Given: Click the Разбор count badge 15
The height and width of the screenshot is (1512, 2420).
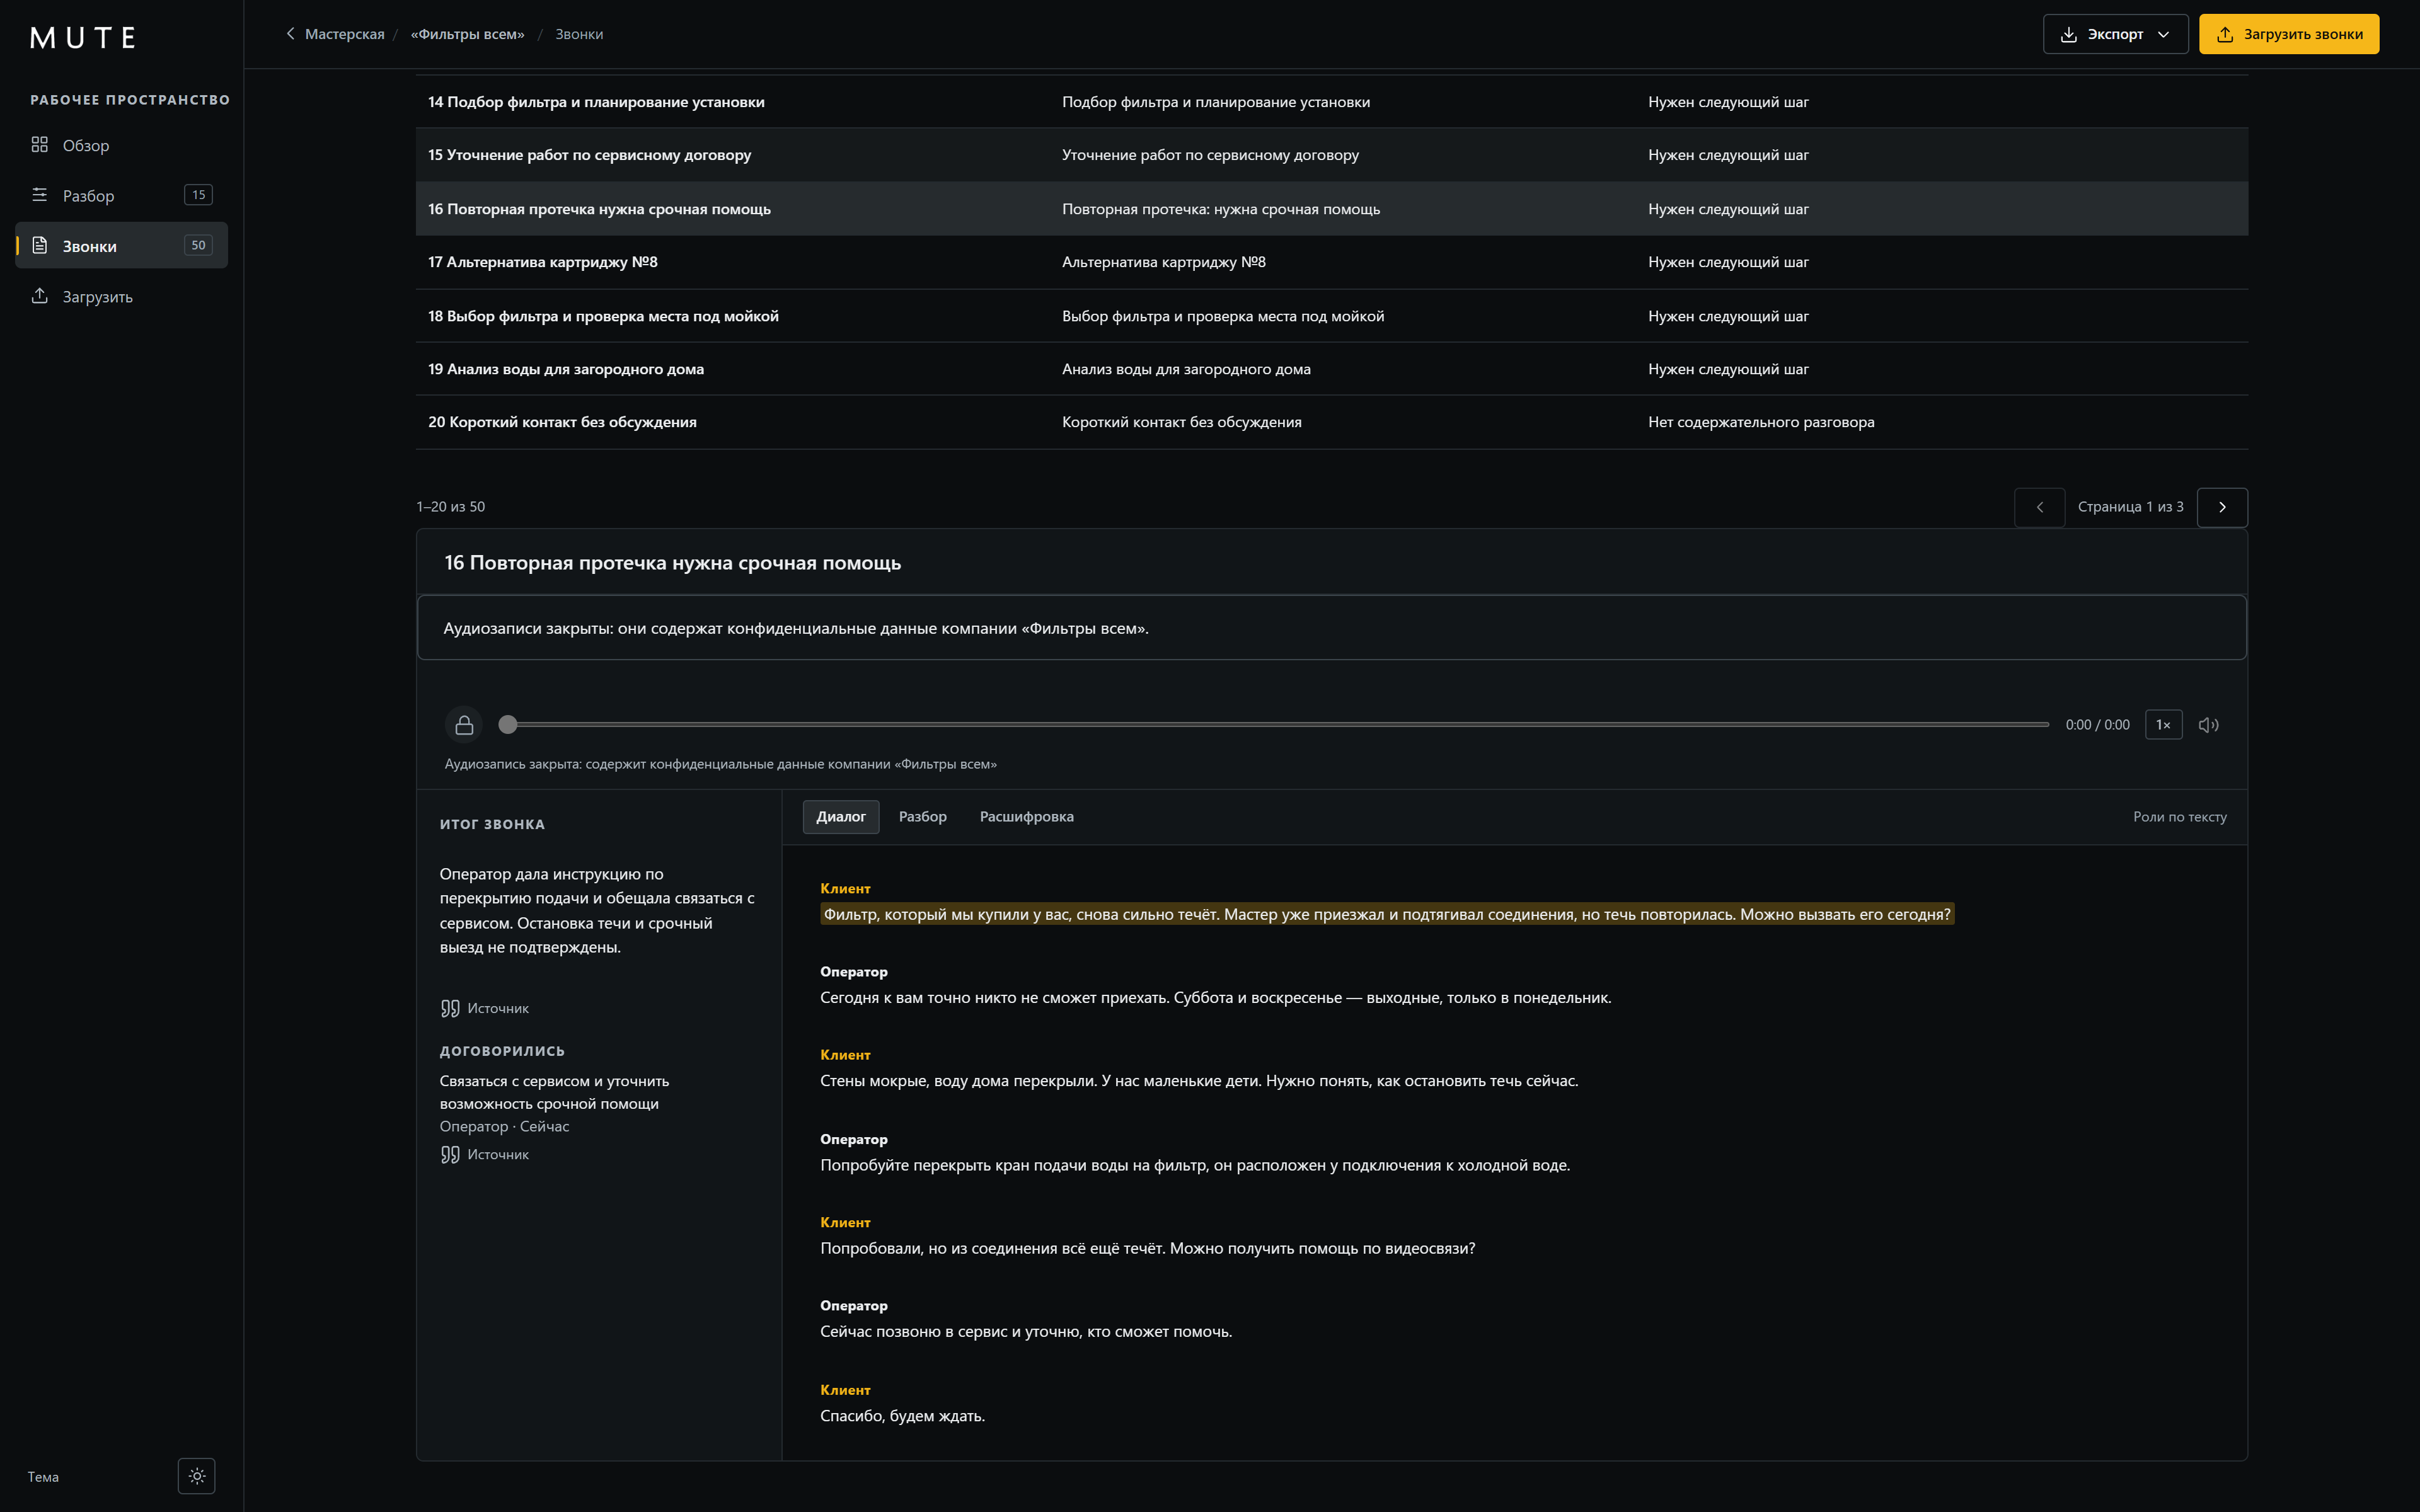Looking at the screenshot, I should point(198,195).
